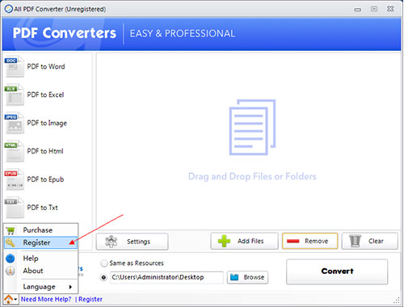Select the custom output path radio button
The image size is (404, 307).
coord(103,277)
